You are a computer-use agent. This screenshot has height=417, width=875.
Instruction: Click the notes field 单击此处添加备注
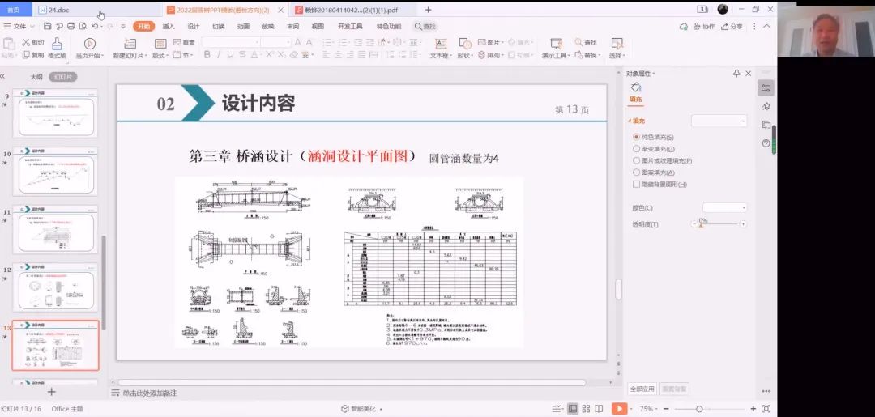150,393
